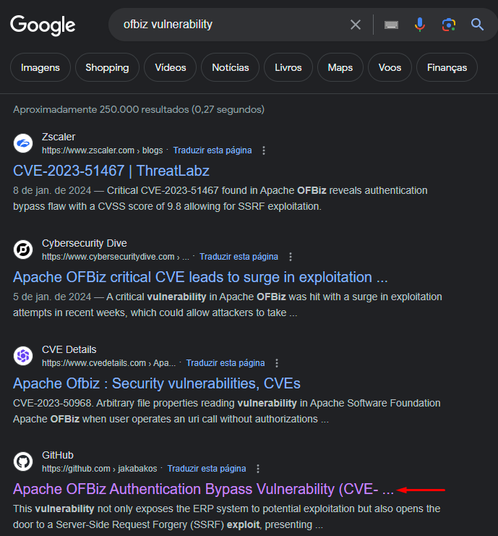Clear the search box text
498x536 pixels.
(356, 25)
